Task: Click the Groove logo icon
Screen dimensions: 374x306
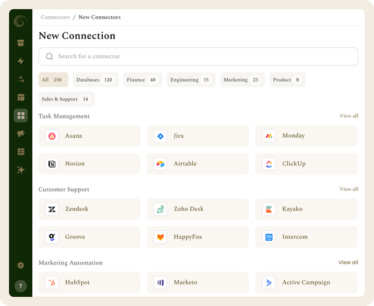Action: (x=52, y=237)
